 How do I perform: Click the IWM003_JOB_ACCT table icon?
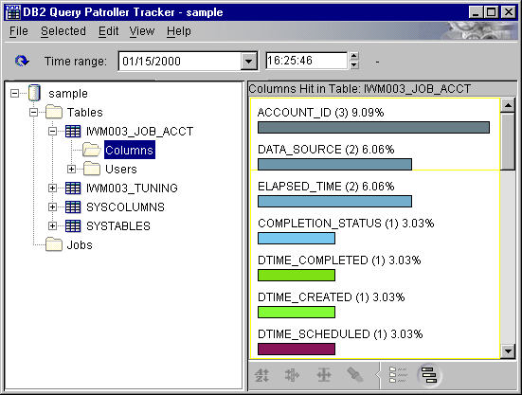73,131
